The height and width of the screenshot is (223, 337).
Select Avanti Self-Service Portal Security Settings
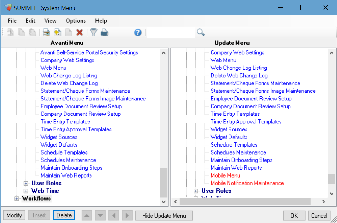pyautogui.click(x=89, y=52)
